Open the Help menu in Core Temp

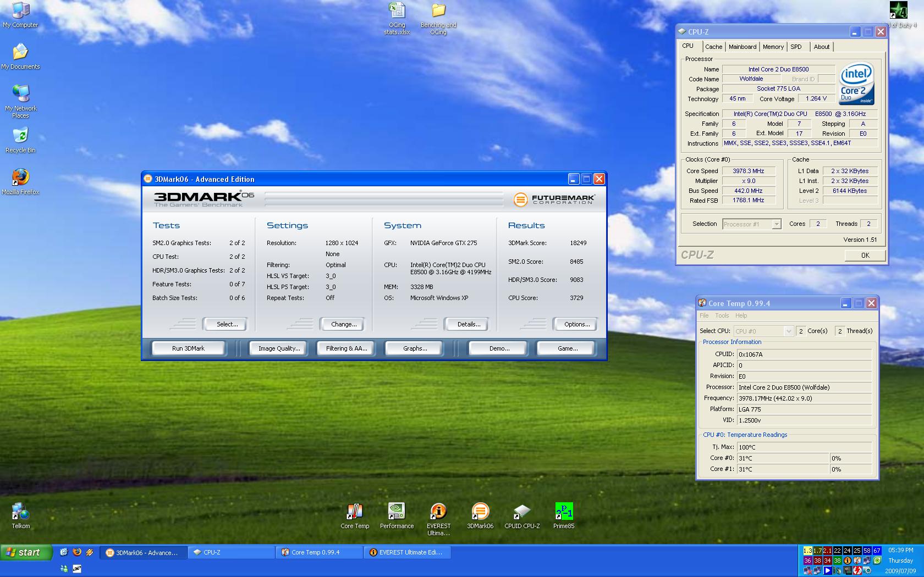pos(741,315)
